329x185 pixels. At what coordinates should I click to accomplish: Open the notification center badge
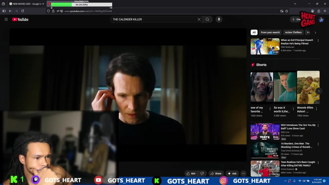(x=324, y=181)
